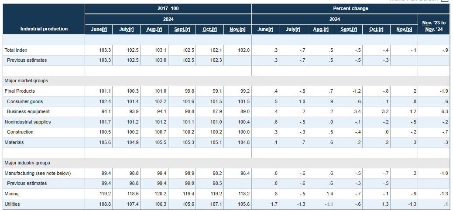The height and width of the screenshot is (211, 453).
Task: Click Manufacturing (see note below) label
Action: click(38, 173)
